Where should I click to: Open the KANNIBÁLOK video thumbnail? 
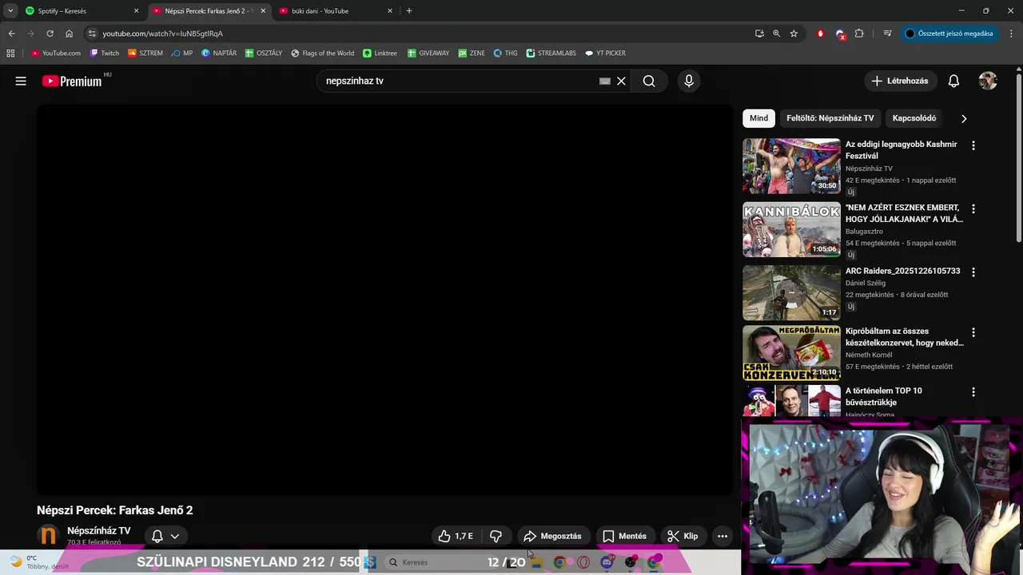point(791,229)
